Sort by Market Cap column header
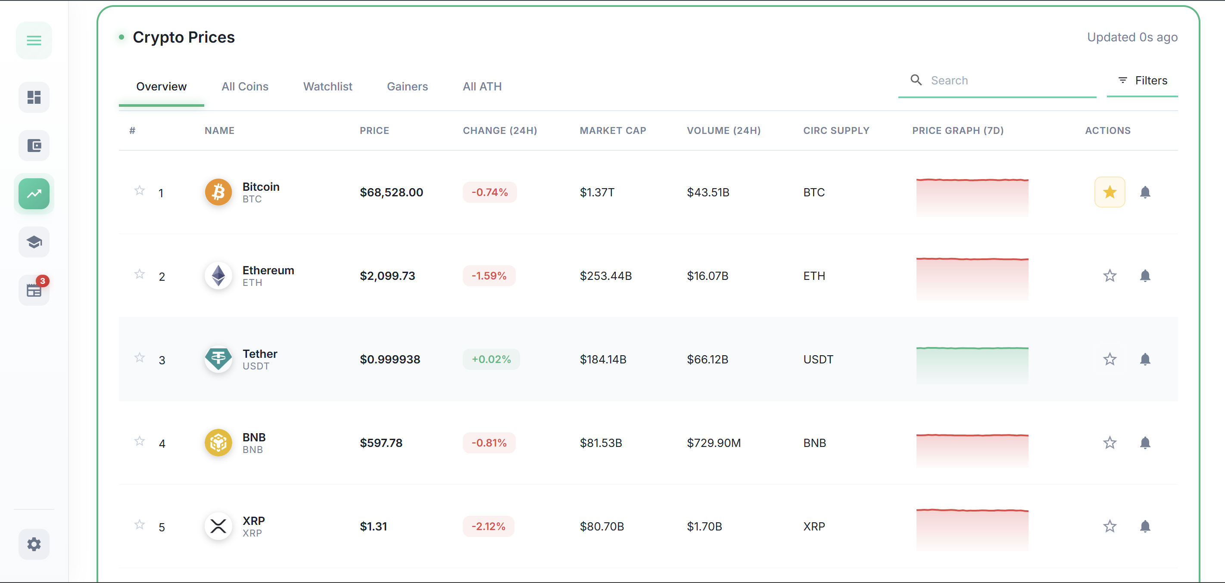This screenshot has width=1225, height=583. click(613, 130)
